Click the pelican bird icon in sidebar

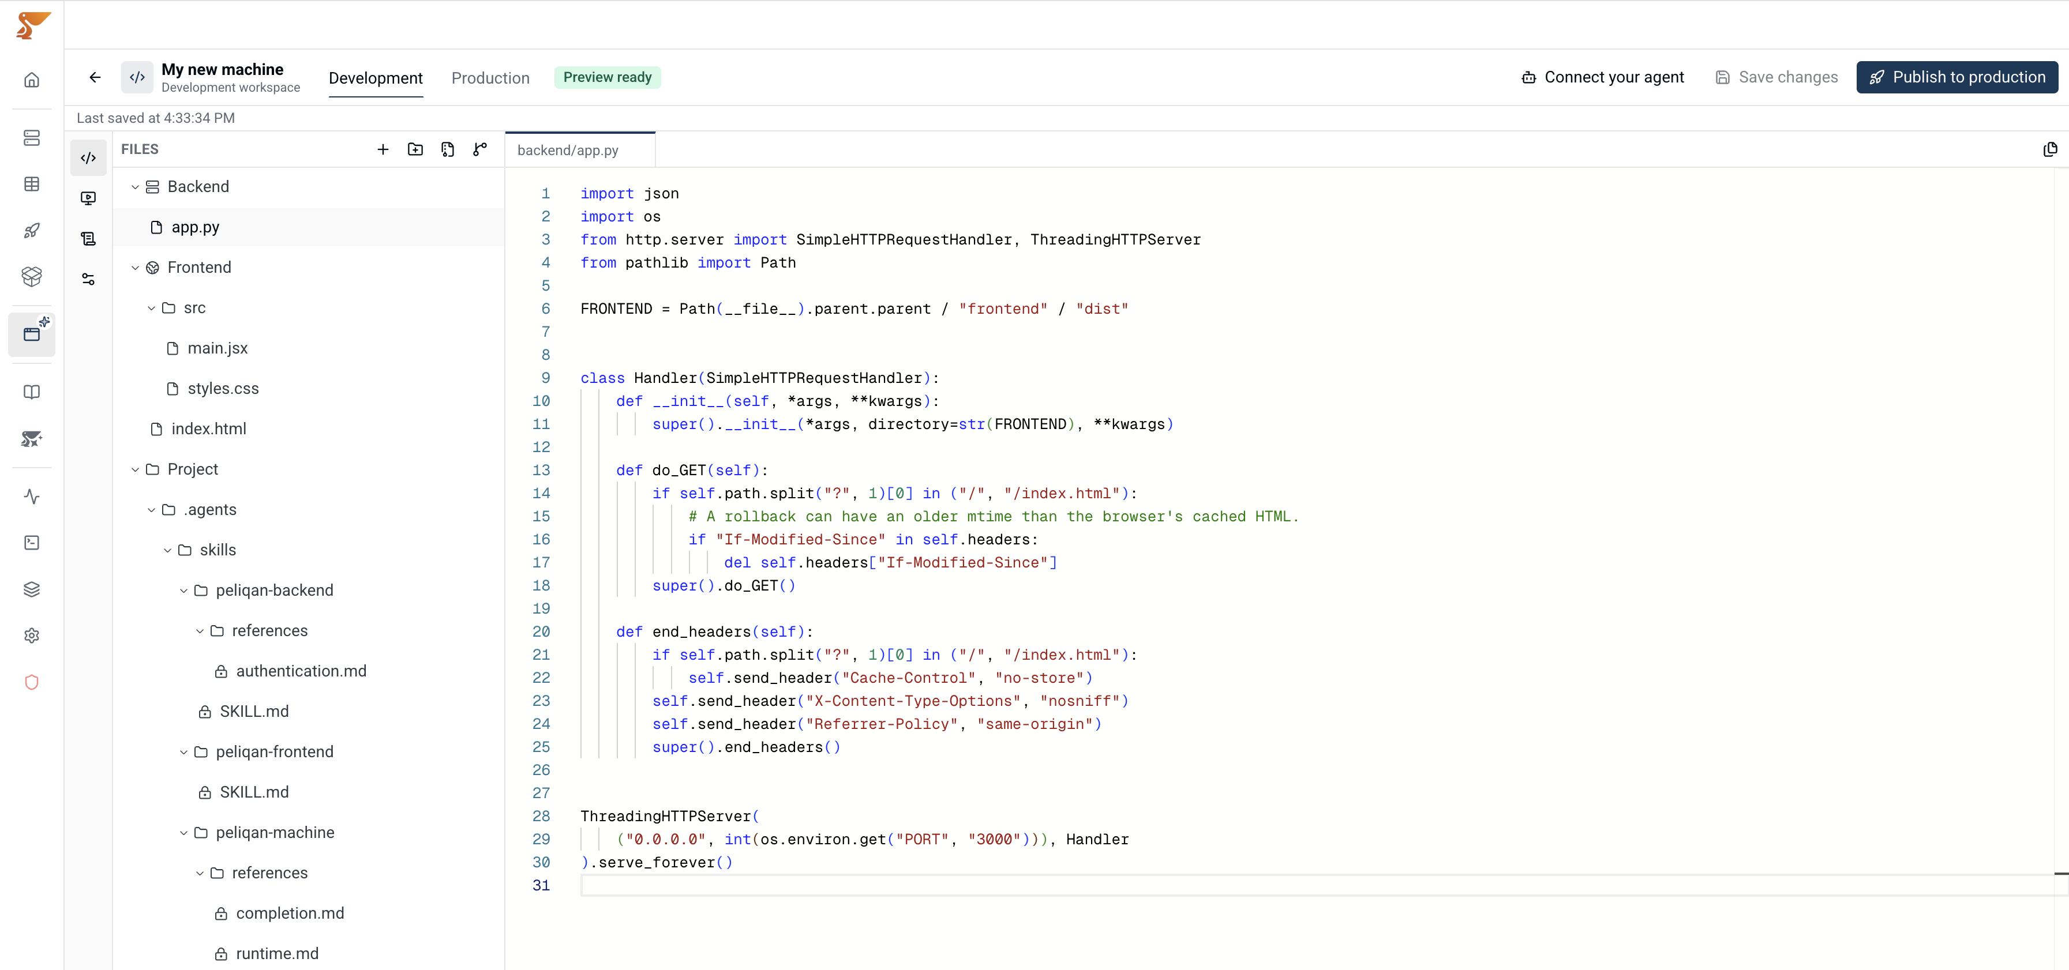coord(32,438)
